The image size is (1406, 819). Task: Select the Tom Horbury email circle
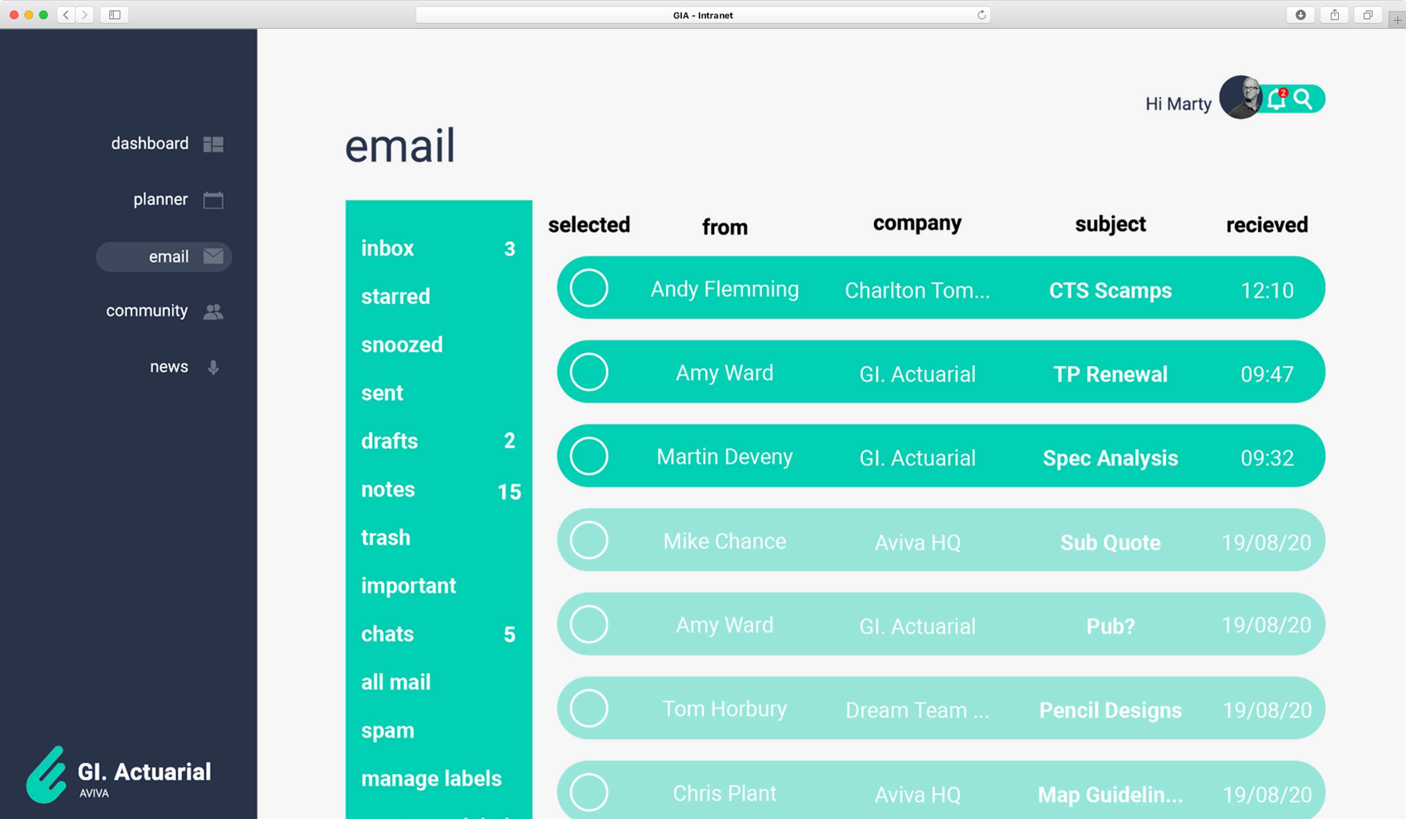click(x=589, y=708)
